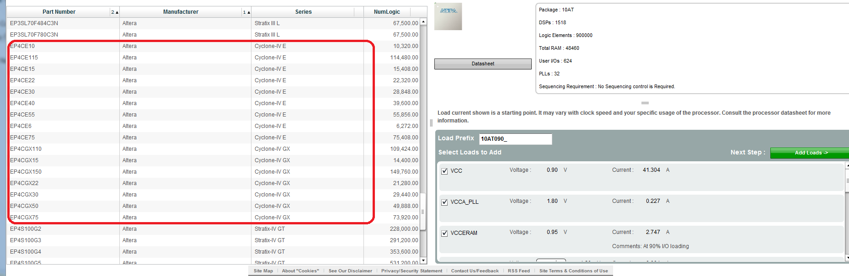
Task: Open the RSS Feed link
Action: (x=519, y=271)
